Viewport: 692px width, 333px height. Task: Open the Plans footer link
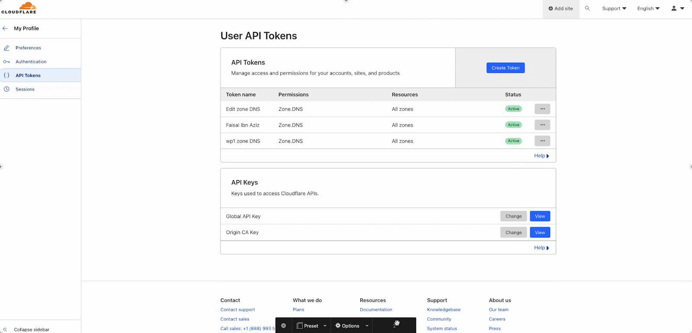tap(298, 310)
